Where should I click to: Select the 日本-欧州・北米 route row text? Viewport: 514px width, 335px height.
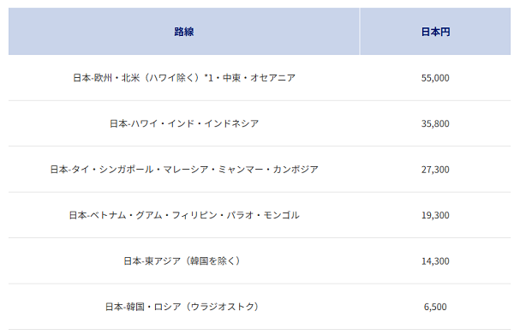[x=184, y=78]
